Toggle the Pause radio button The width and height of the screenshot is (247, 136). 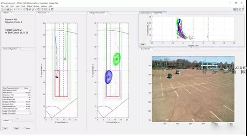[24, 128]
